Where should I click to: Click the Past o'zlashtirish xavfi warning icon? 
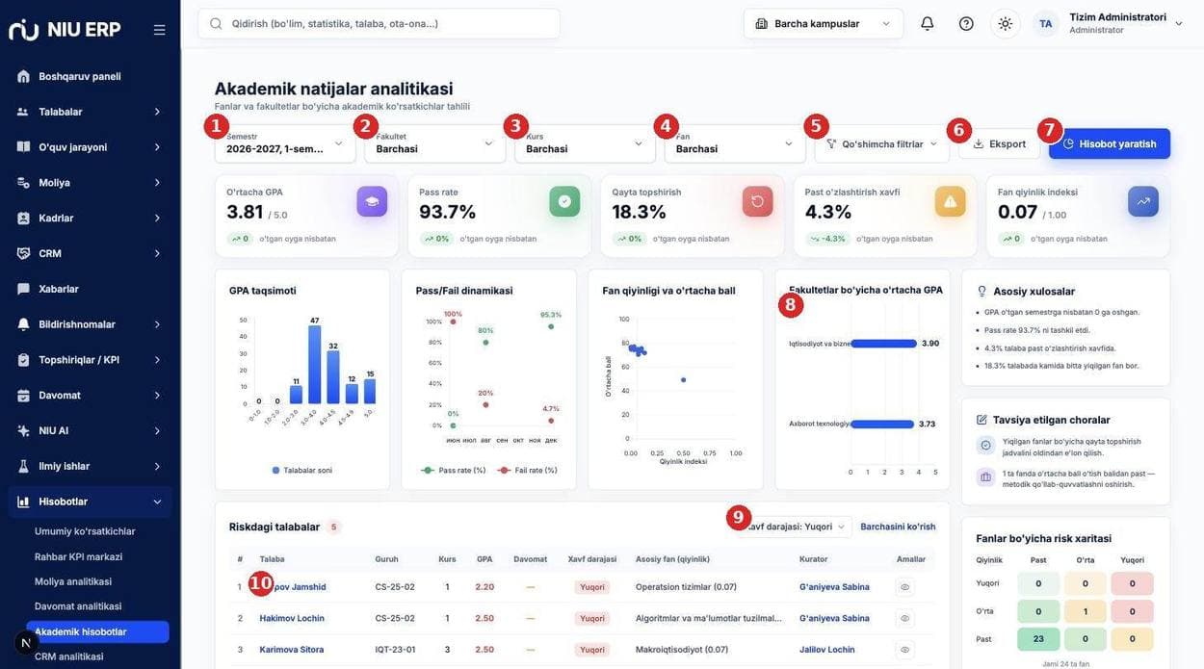(950, 201)
